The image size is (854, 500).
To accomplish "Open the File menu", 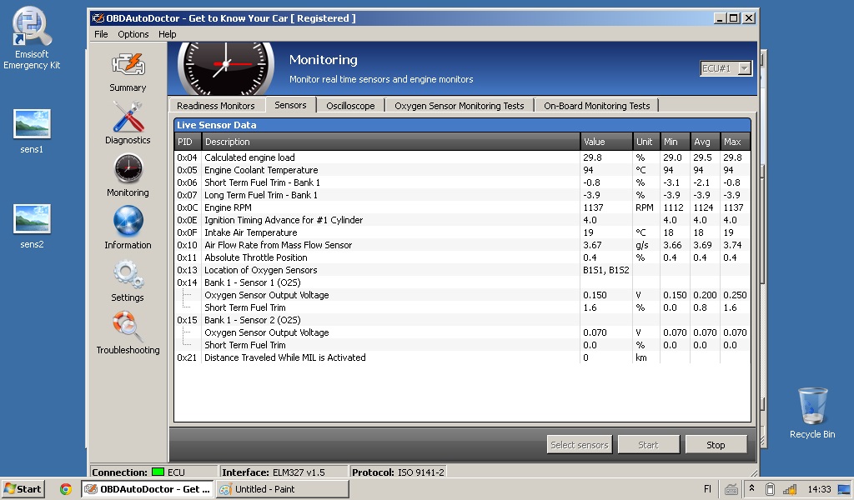I will [101, 33].
